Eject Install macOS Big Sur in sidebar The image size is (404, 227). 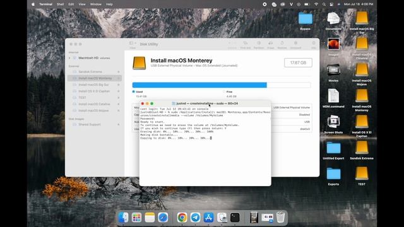tap(119, 84)
